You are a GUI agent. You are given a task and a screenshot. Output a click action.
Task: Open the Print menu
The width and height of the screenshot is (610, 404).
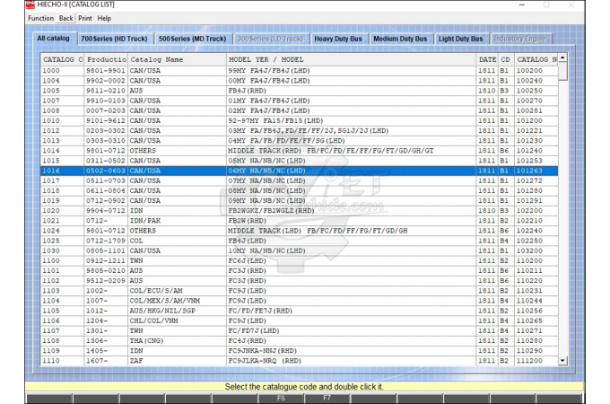[x=85, y=18]
